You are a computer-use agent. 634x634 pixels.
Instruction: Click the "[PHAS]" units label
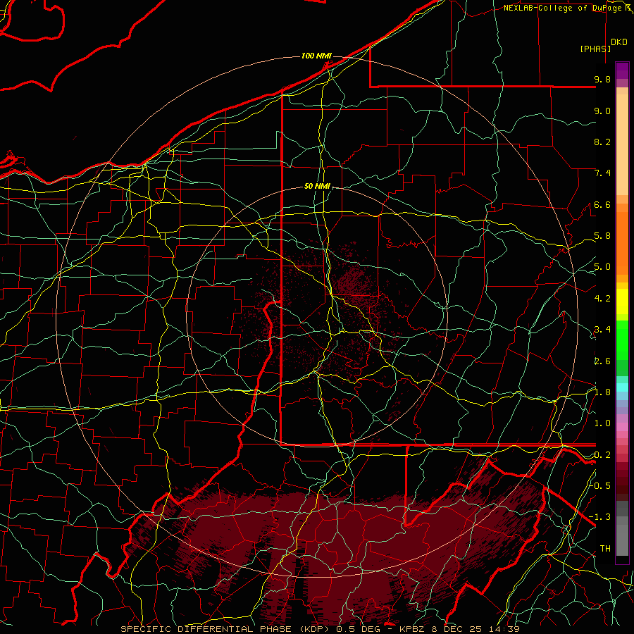[x=595, y=49]
